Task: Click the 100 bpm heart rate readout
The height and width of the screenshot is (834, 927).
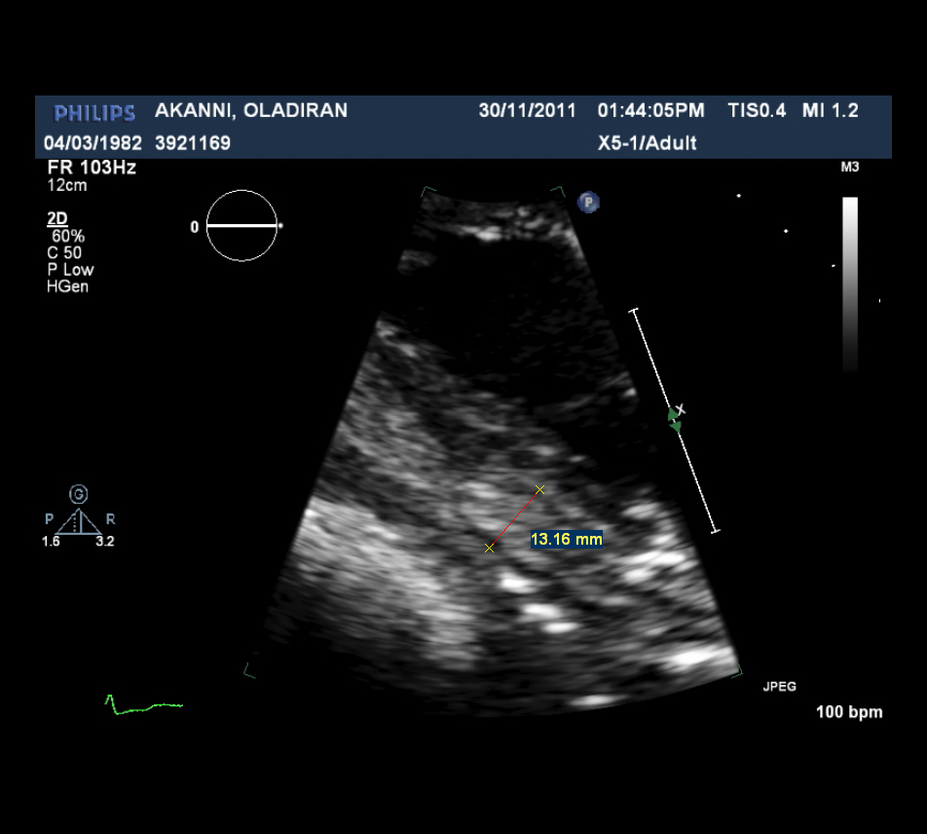Action: [x=849, y=712]
